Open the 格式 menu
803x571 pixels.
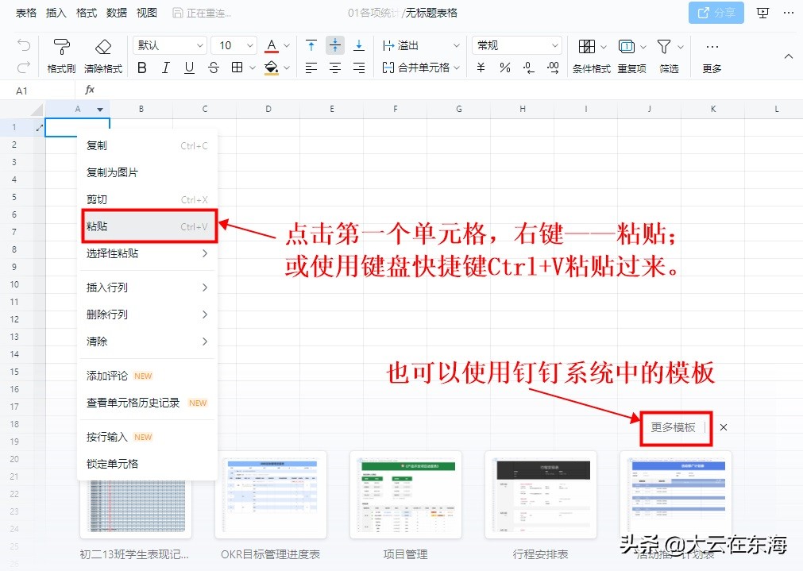pos(87,13)
